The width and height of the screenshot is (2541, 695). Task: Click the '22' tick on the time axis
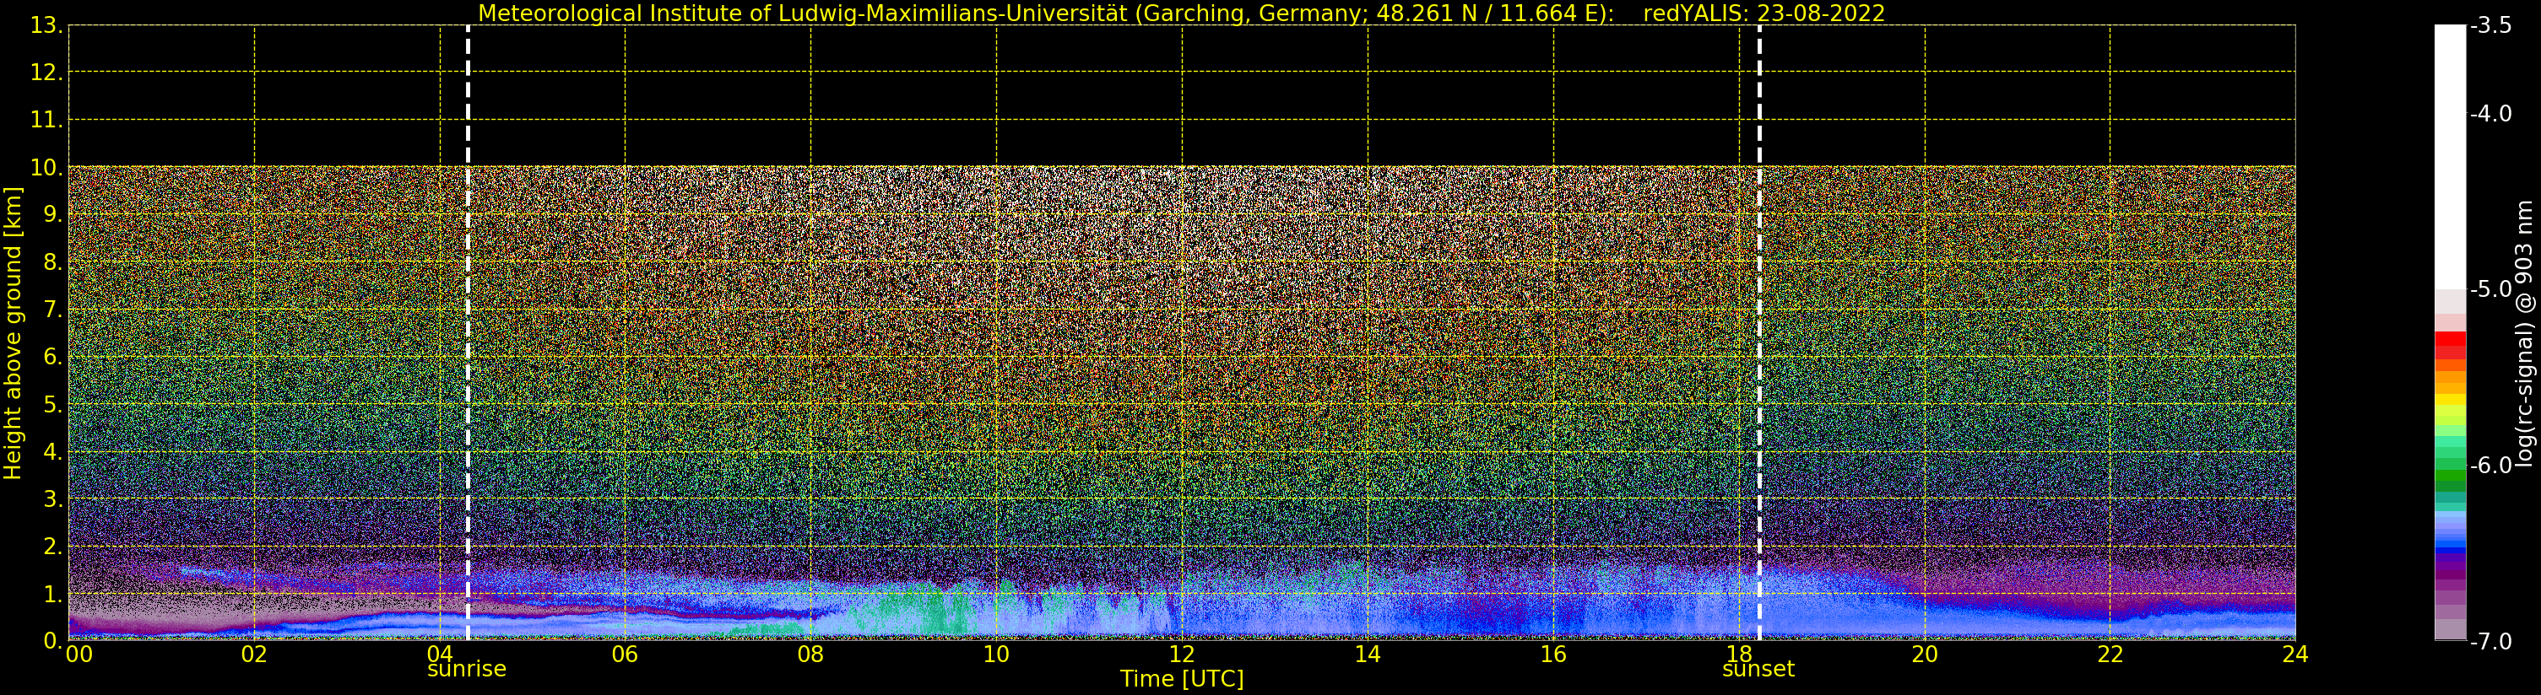[x=2110, y=655]
